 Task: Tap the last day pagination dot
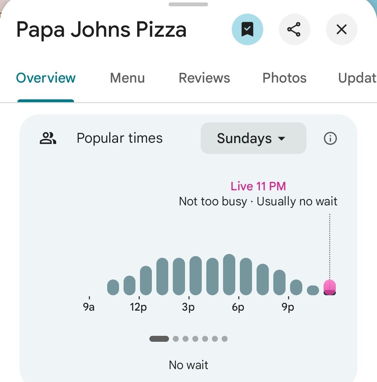pyautogui.click(x=225, y=339)
